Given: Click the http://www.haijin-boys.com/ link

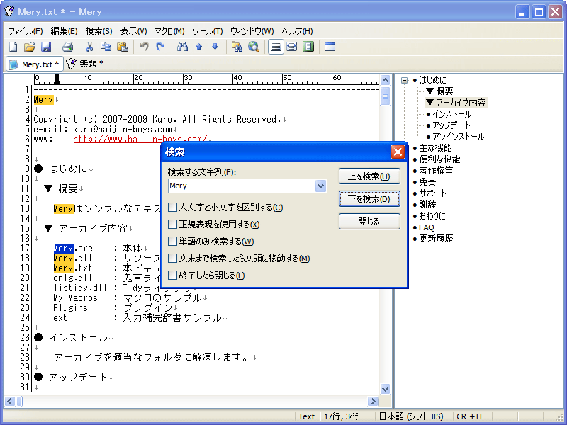Looking at the screenshot, I should (140, 139).
